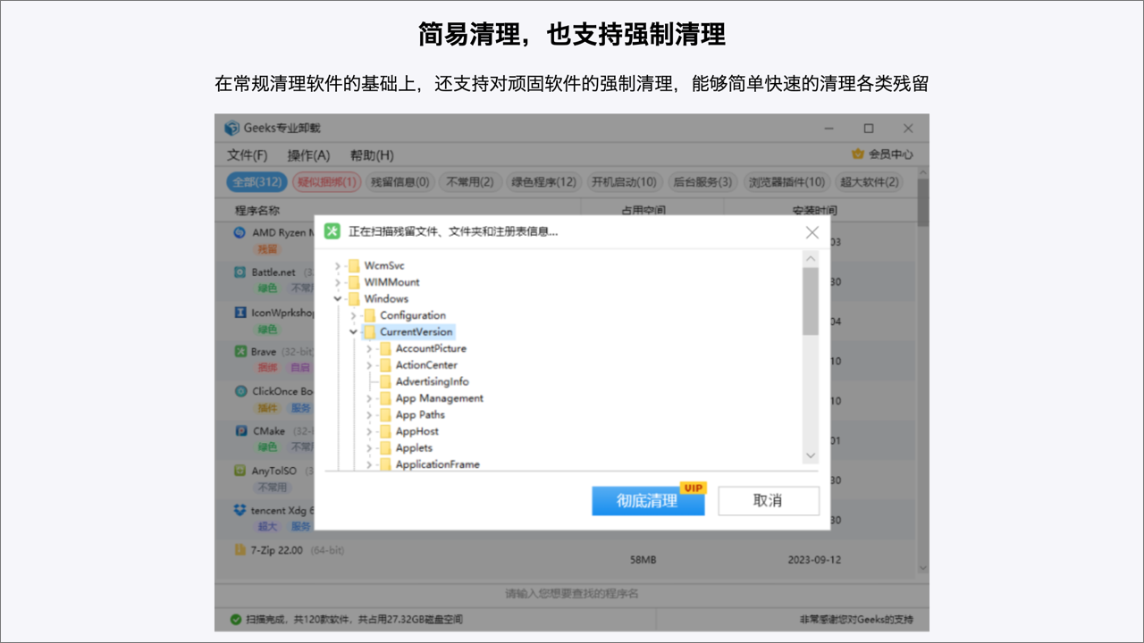The height and width of the screenshot is (643, 1144).
Task: Click the tree view scroll down arrow
Action: pyautogui.click(x=811, y=455)
